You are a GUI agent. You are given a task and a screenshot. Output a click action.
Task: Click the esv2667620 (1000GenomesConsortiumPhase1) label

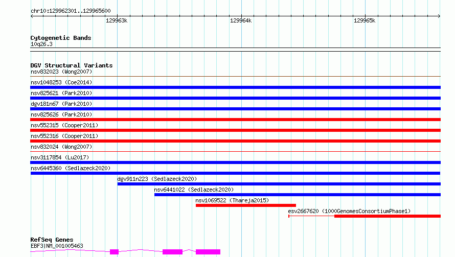[349, 211]
